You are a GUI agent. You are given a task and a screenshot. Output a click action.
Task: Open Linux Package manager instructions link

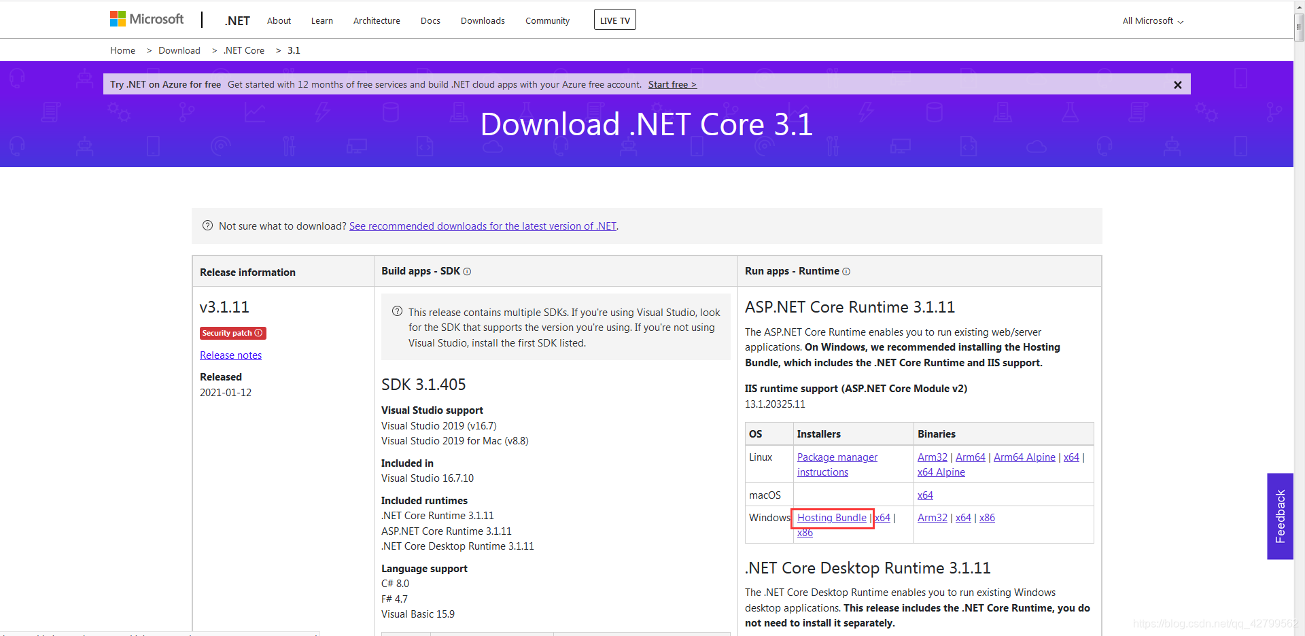point(837,465)
